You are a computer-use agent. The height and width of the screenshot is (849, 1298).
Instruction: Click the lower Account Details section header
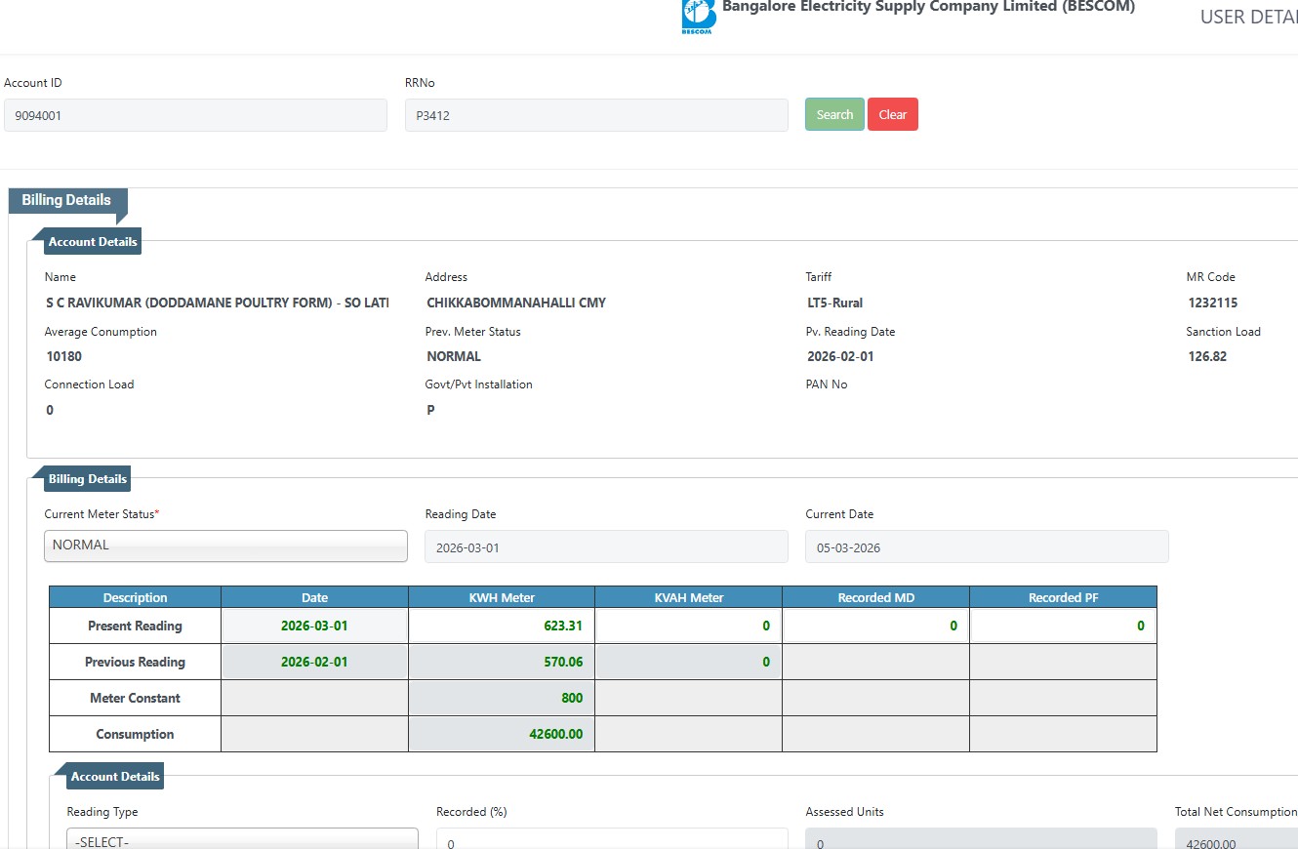[x=114, y=777]
